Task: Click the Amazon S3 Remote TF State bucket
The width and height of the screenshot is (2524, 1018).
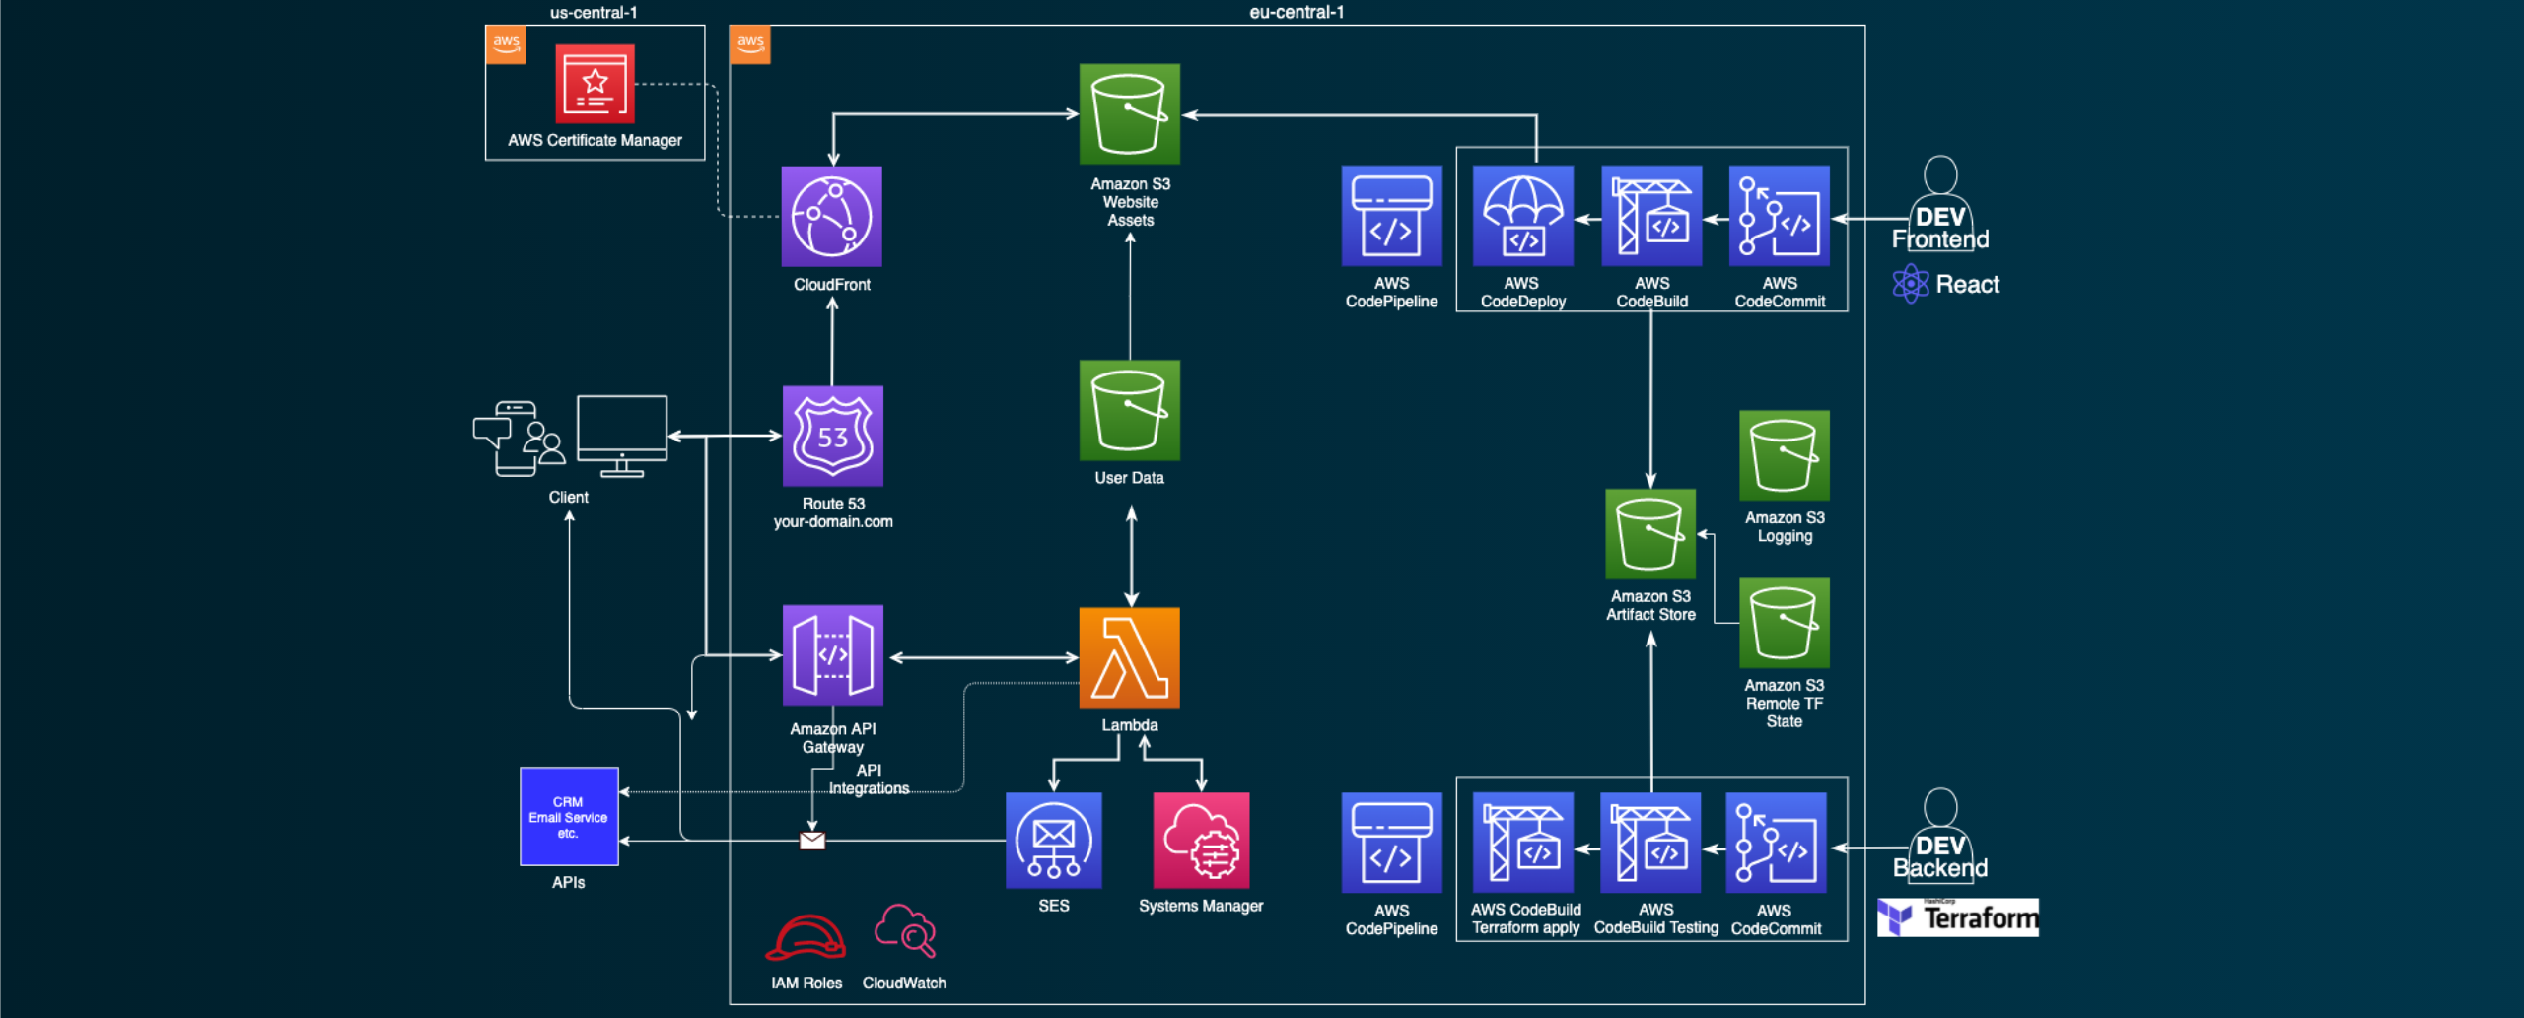Action: [1784, 623]
